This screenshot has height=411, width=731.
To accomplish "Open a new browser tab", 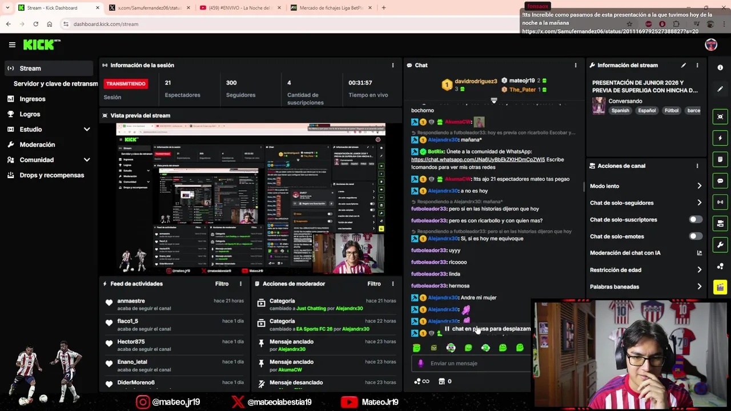I will coord(384,8).
